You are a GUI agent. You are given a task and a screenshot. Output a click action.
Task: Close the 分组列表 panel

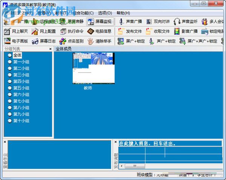(x=50, y=49)
